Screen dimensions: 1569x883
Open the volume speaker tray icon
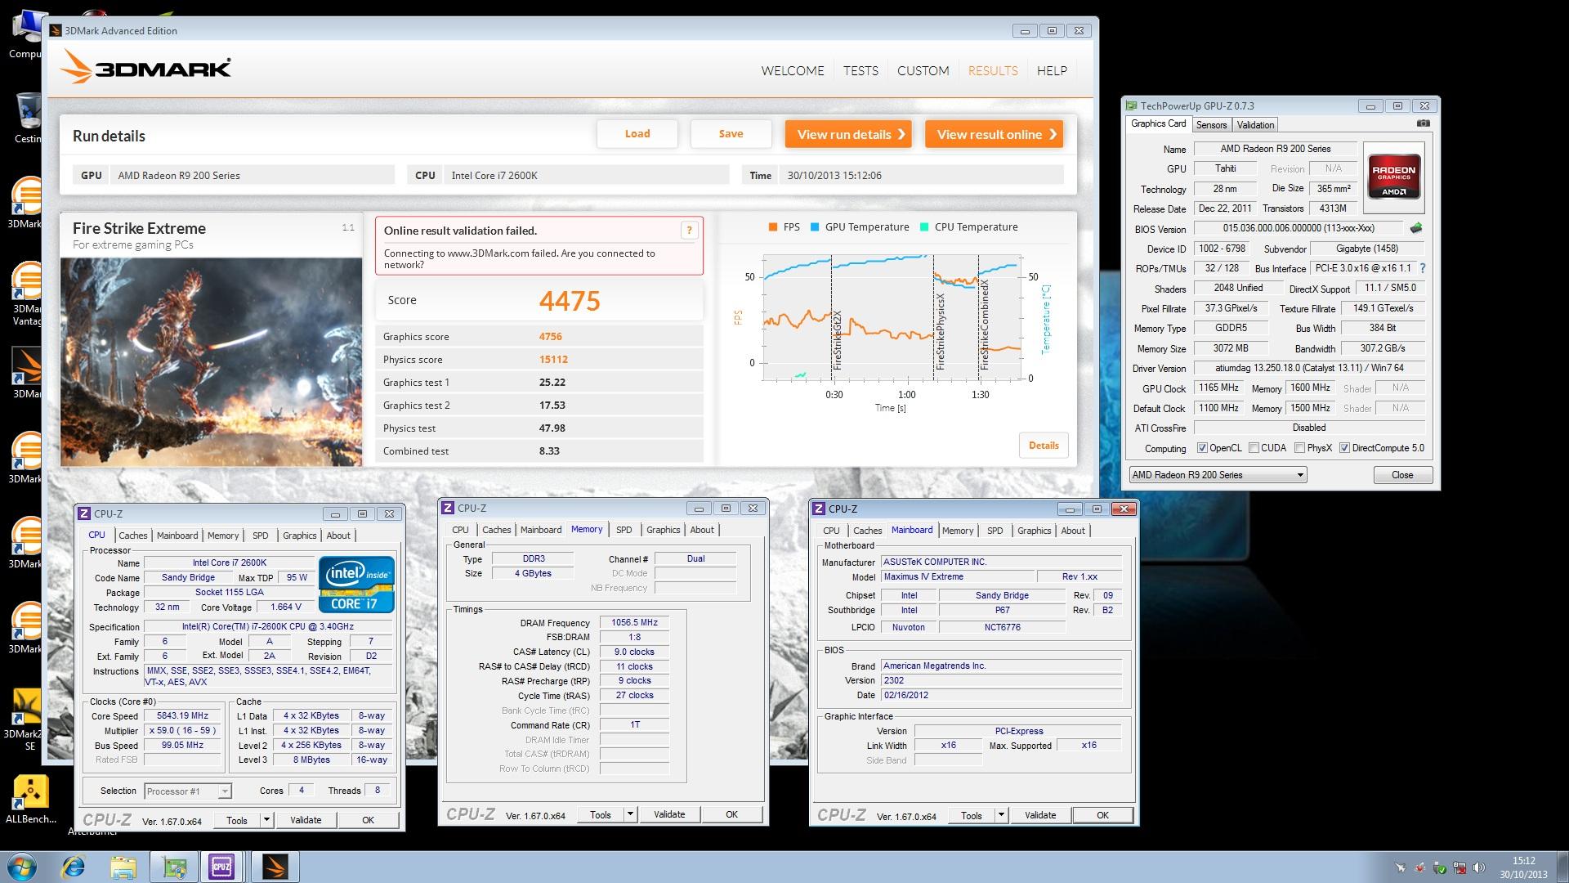[1480, 867]
